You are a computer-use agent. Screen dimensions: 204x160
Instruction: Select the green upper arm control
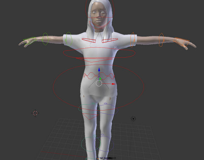[x=69, y=39]
